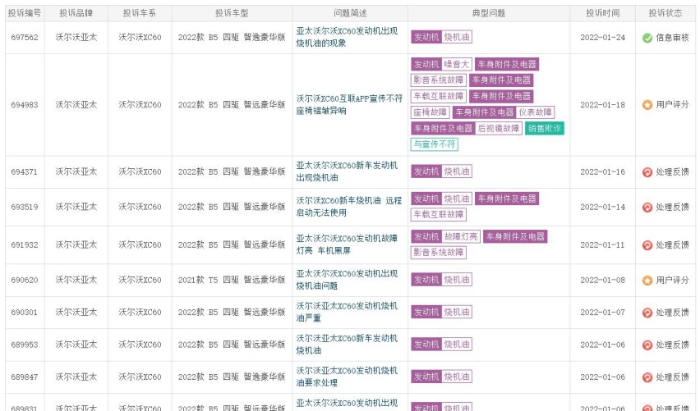The height and width of the screenshot is (411, 700).
Task: Click the 烧机油 tag in row 689847
Action: [x=457, y=377]
